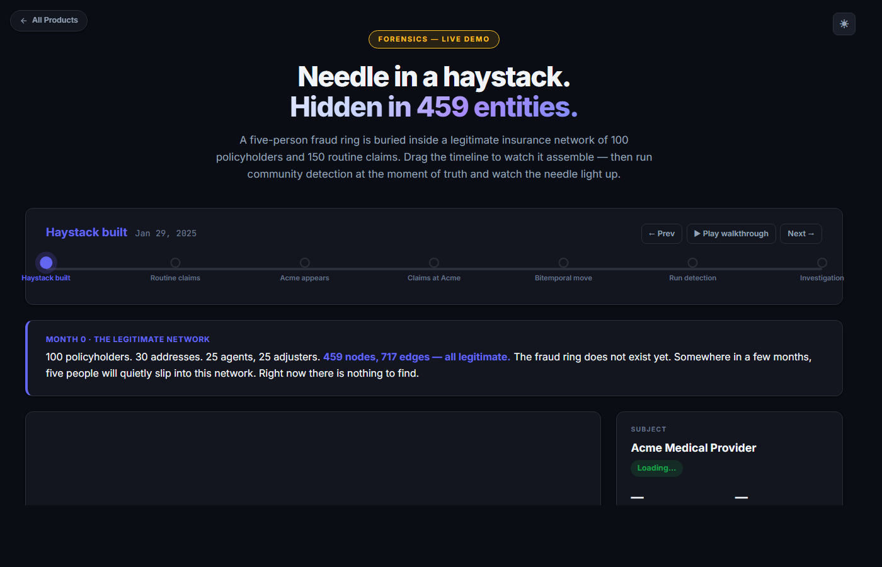Click timeline track between Haystack built and Routine claims
Viewport: 882px width, 567px height.
(x=110, y=268)
